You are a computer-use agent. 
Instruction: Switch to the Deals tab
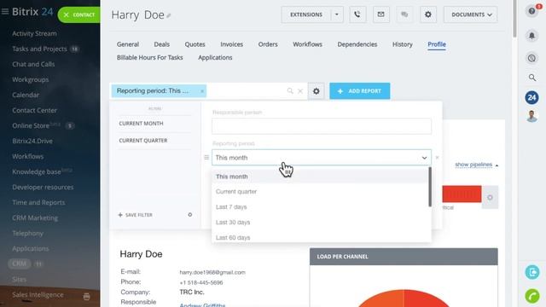click(161, 44)
